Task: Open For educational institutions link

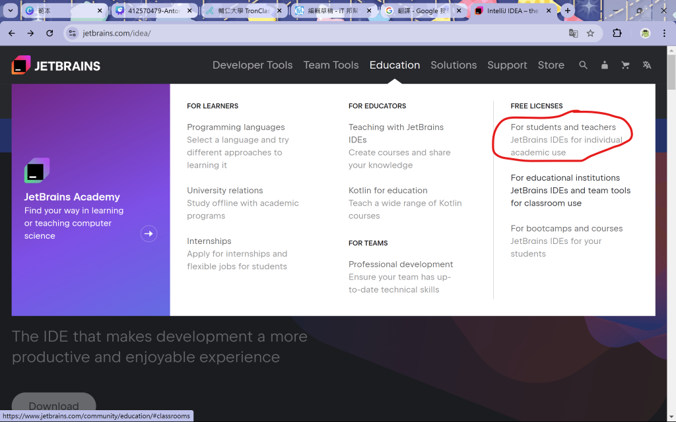Action: pos(565,178)
